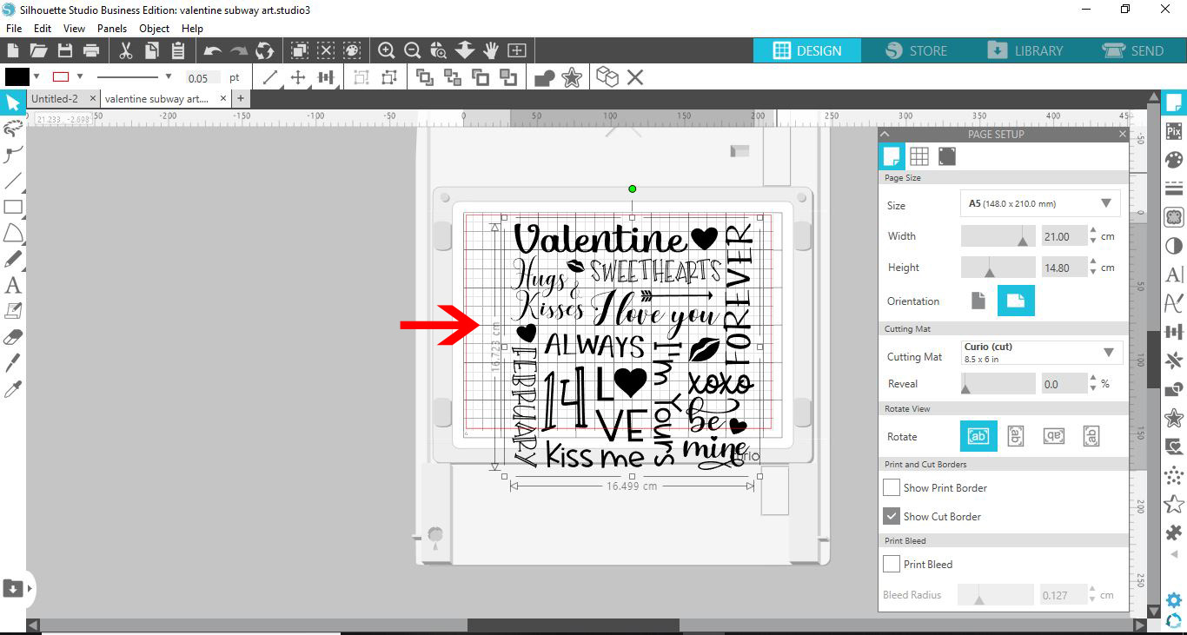Set orientation to portrait
This screenshot has height=635, width=1187.
coord(978,301)
